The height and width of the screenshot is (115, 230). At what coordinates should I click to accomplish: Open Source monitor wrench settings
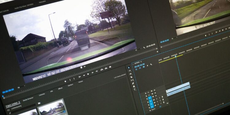click(144, 47)
